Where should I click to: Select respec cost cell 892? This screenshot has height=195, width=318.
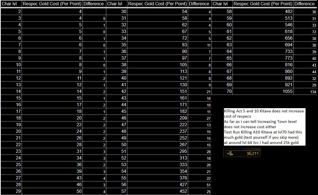[263, 78]
